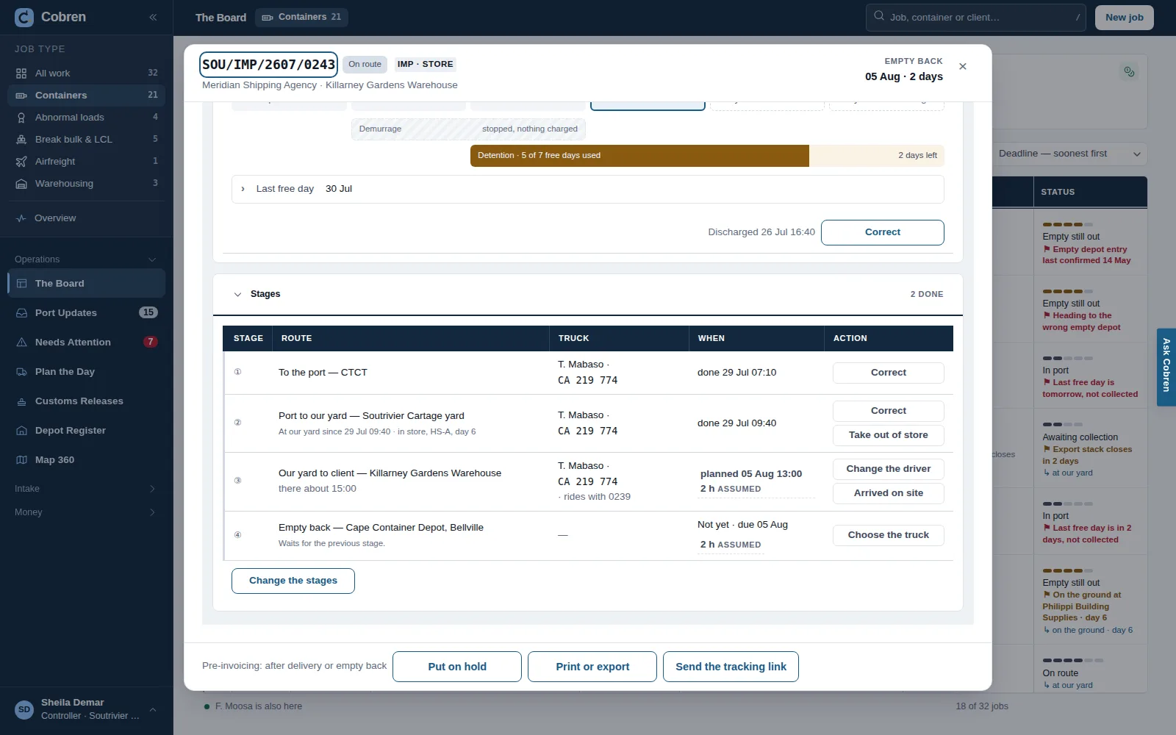Viewport: 1176px width, 735px height.
Task: Click the Containers icon in the sidebar
Action: 21,96
